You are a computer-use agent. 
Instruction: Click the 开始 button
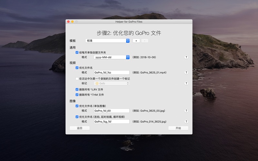pos(178,128)
